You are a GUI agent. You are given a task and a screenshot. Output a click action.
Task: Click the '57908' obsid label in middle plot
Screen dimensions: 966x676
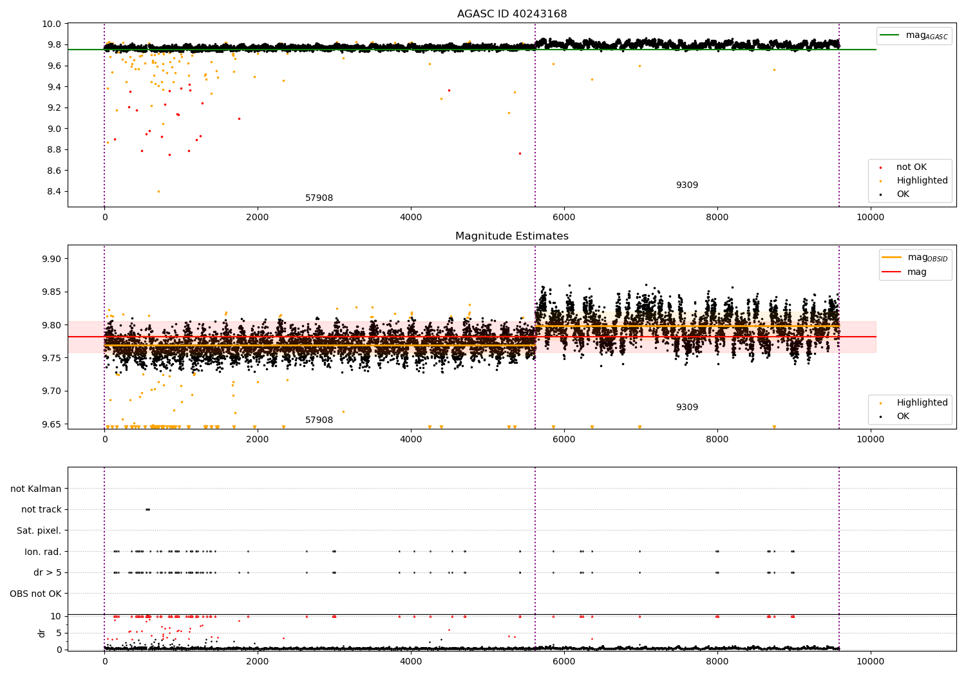click(x=319, y=420)
